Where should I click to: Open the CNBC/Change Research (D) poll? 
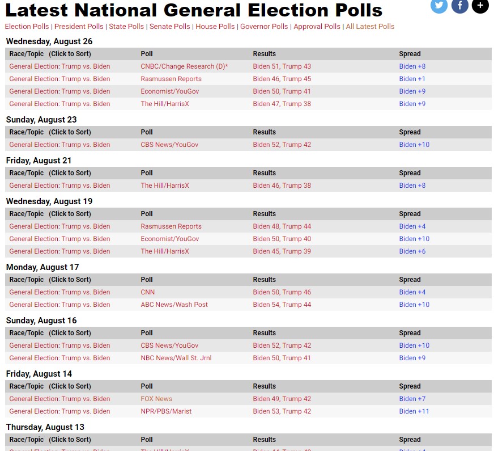[x=184, y=66]
